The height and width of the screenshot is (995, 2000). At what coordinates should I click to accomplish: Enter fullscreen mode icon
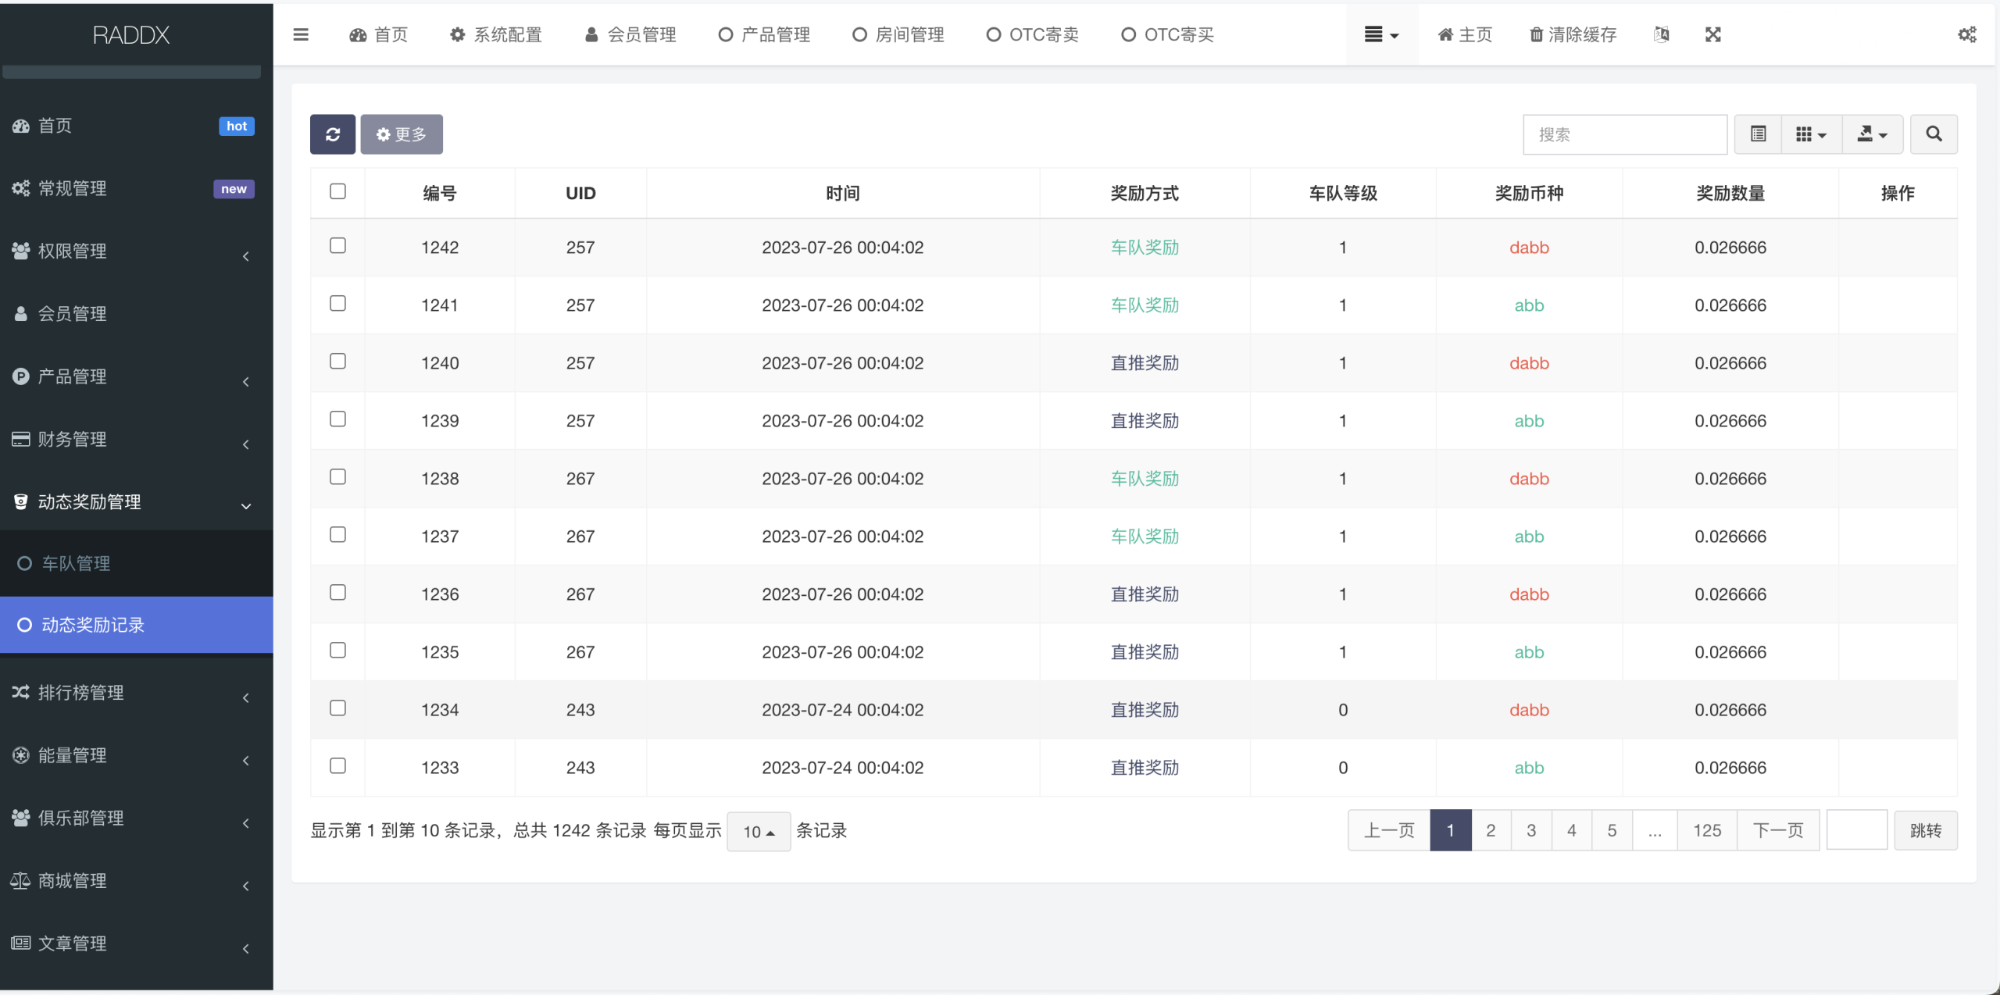(1712, 34)
